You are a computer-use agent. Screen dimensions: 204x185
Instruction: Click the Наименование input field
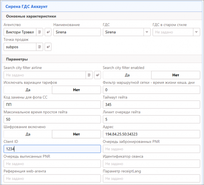pos(77,32)
